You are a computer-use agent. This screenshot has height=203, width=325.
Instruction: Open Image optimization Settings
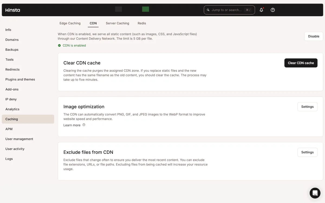307,107
